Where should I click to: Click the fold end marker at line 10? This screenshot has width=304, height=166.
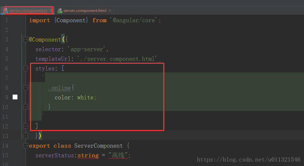tap(26, 106)
